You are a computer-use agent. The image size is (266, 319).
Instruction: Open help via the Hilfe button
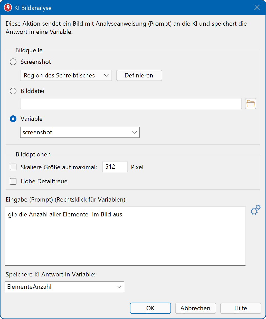[x=241, y=308]
